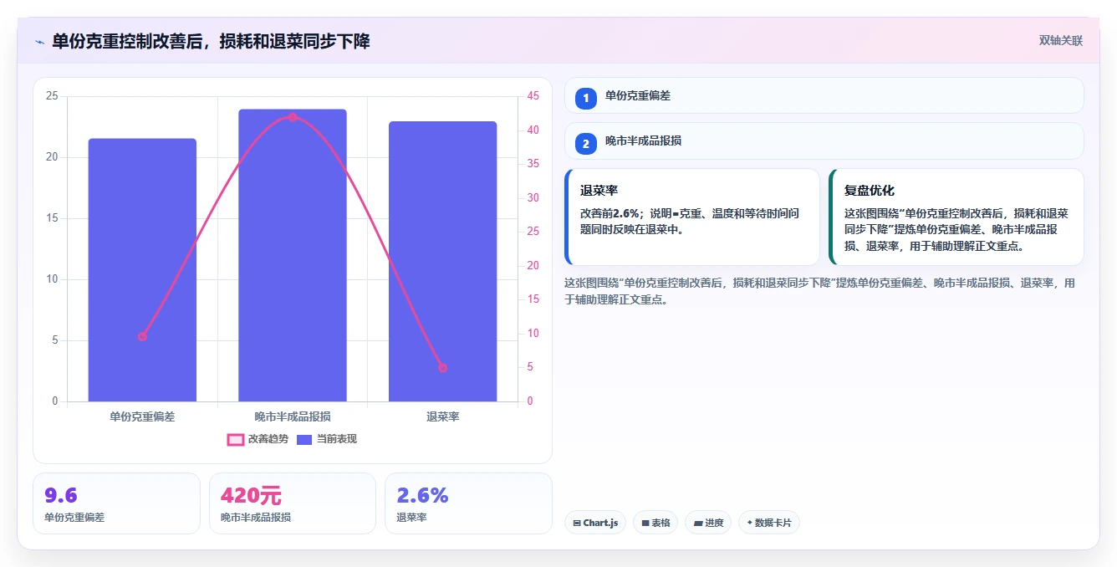Click the 晚市半成品报损 bar in chart
Viewport: 1117px width, 567px height.
click(x=293, y=256)
